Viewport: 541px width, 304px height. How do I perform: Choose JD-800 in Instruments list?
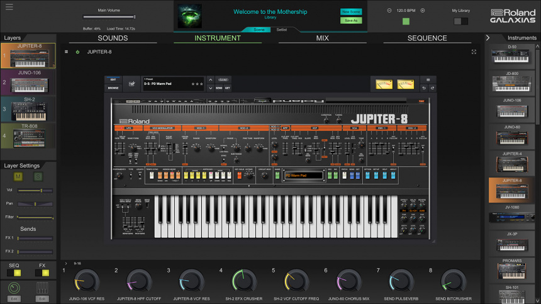coord(511,82)
